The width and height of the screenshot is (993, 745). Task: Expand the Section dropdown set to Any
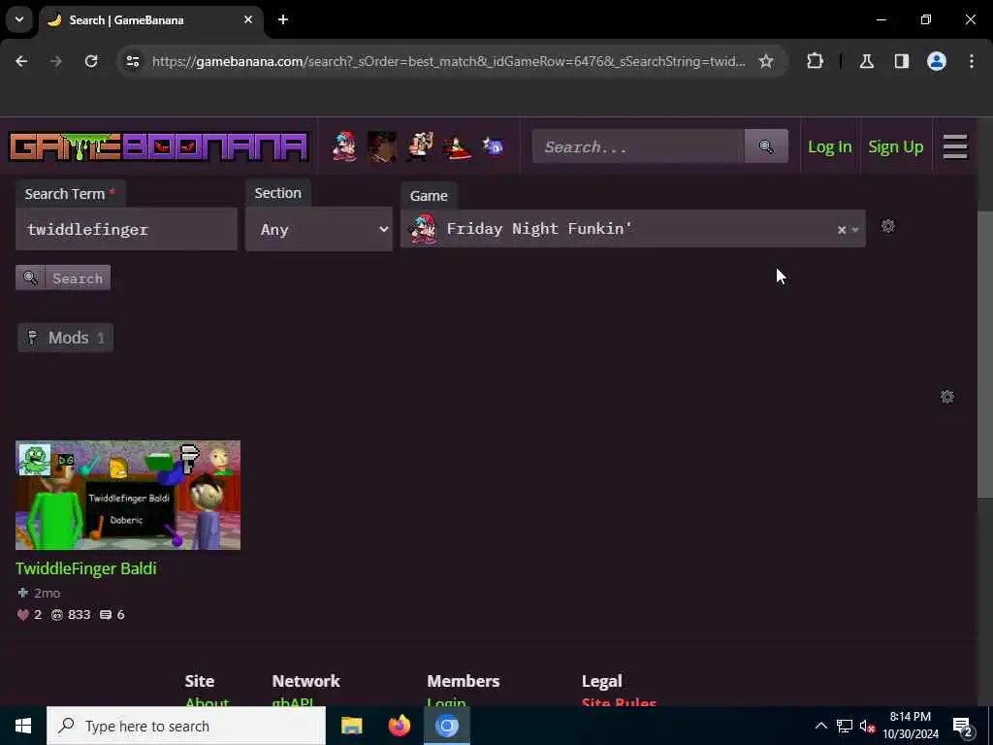coord(318,229)
